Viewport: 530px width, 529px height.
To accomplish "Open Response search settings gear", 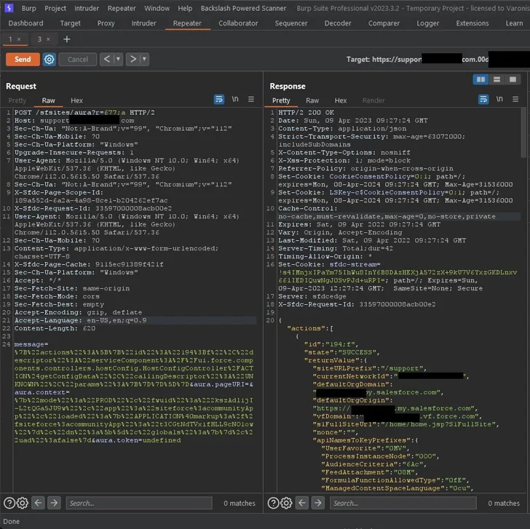I will [x=286, y=504].
